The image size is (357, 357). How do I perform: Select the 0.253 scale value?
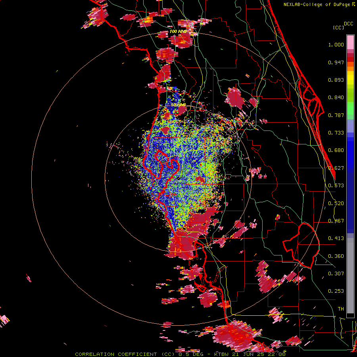tap(336, 291)
